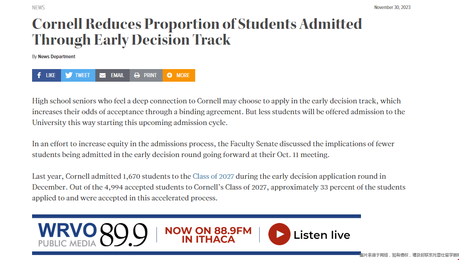
Task: Click the printer icon
Action: pos(137,75)
